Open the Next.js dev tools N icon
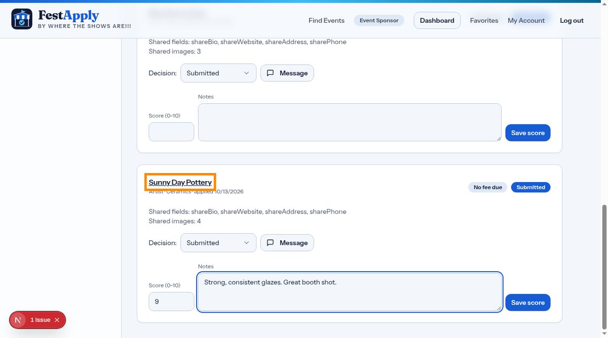This screenshot has width=608, height=338. pos(19,320)
